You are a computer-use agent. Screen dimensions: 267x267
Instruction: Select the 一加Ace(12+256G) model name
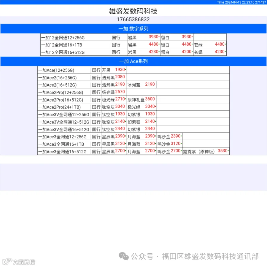(56, 70)
